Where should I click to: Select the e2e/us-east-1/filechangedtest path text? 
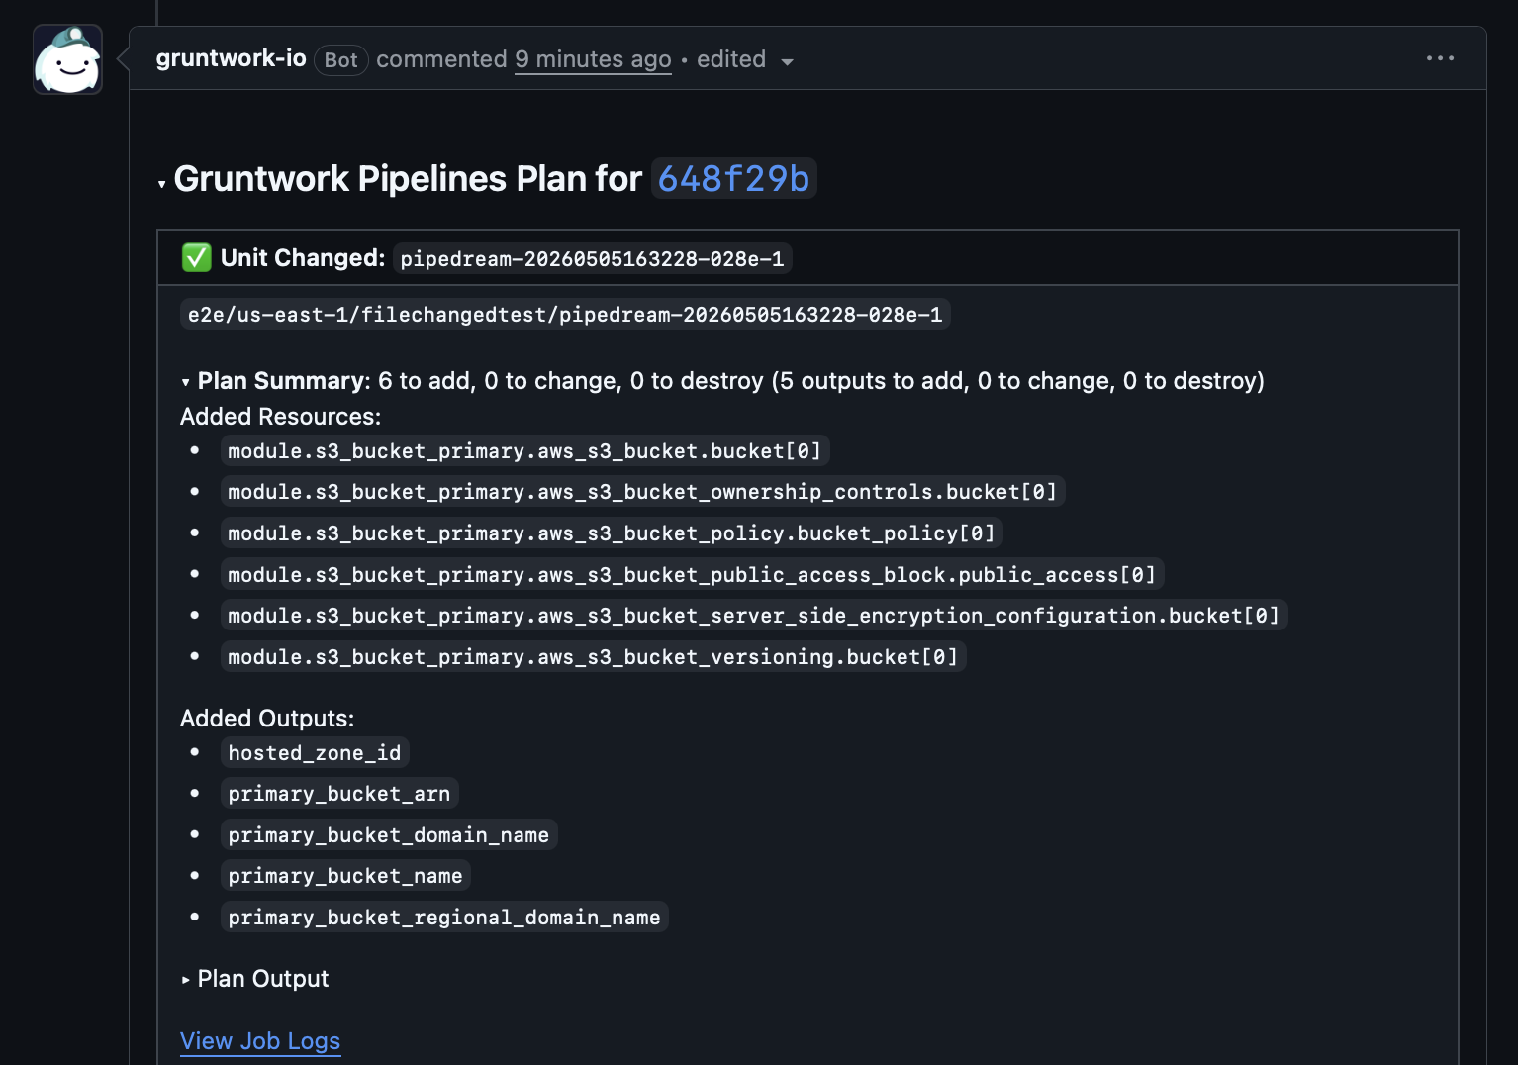pos(565,315)
